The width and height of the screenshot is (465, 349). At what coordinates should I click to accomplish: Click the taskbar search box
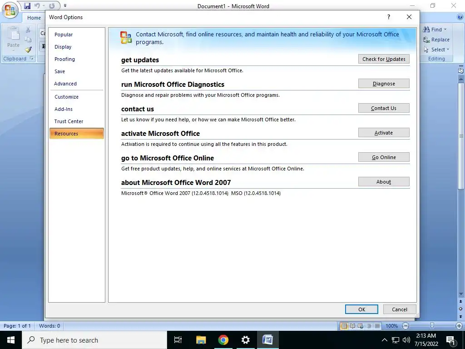(x=94, y=340)
